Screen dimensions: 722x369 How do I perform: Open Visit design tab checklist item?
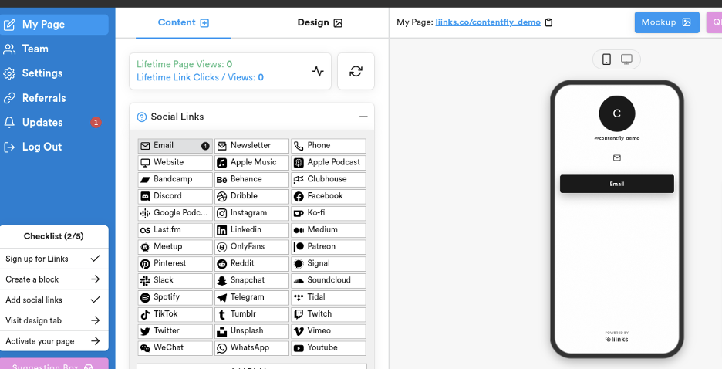53,320
